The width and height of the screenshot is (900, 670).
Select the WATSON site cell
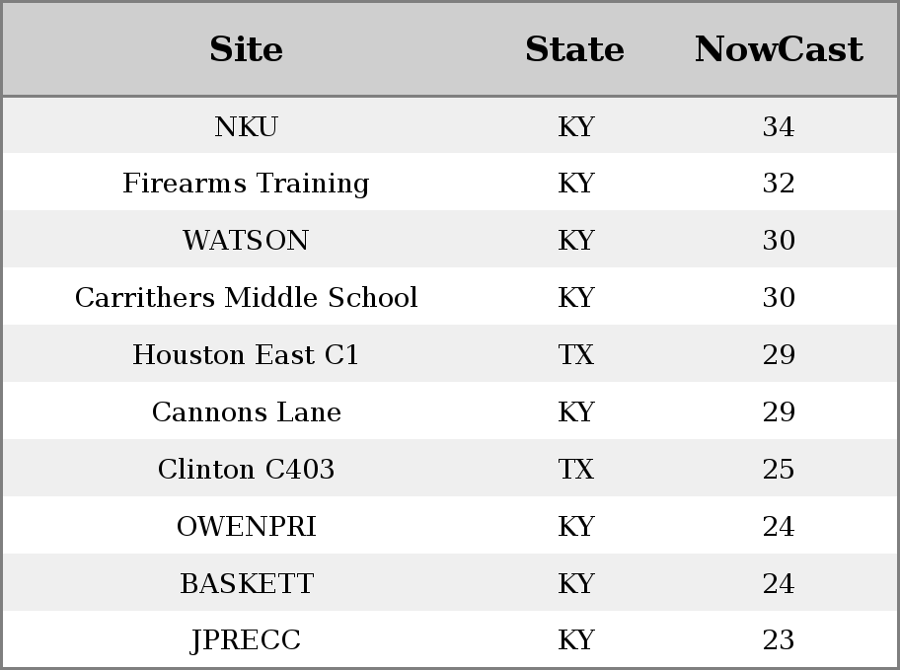point(246,240)
